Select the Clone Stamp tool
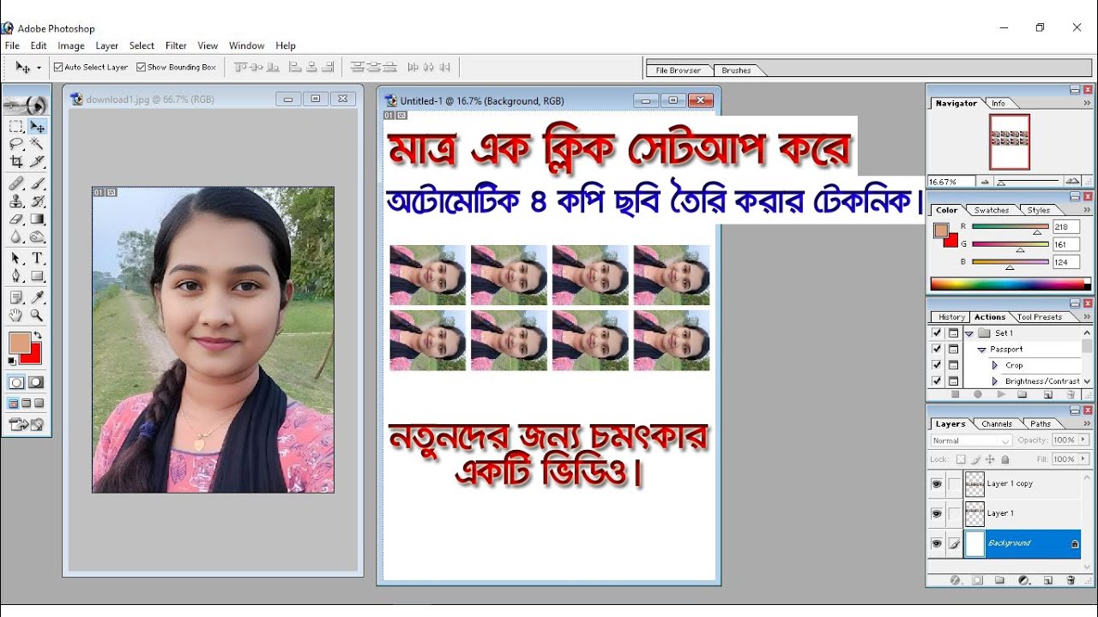Viewport: 1098px width, 617px height. [16, 201]
